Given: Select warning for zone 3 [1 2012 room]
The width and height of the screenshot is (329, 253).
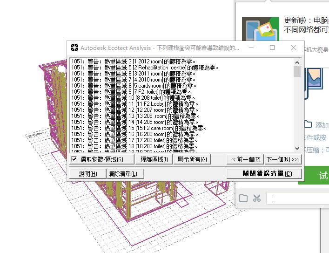Looking at the screenshot, I should [133, 62].
